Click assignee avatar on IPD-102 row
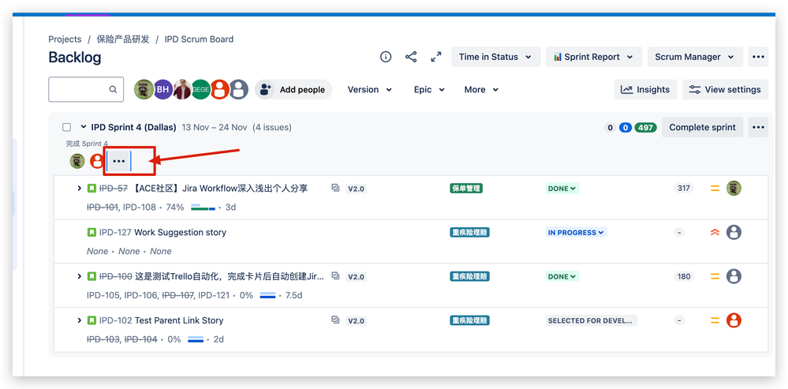 pyautogui.click(x=734, y=320)
